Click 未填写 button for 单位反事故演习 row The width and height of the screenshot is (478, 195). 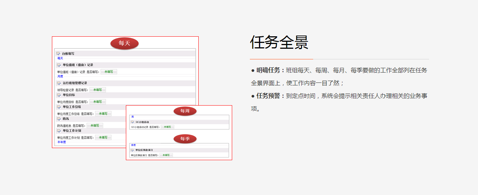[166, 155]
